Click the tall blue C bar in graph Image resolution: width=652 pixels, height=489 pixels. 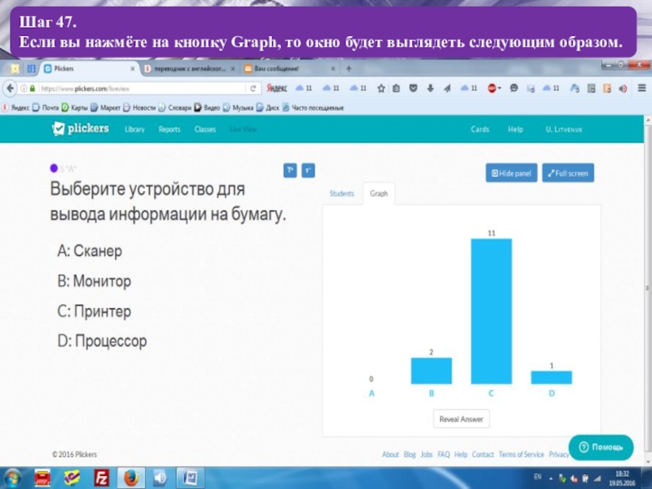491,311
